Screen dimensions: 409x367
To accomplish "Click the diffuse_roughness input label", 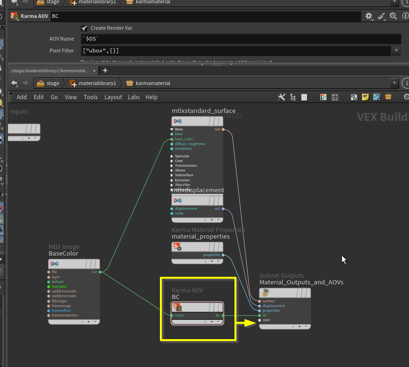I will point(190,144).
